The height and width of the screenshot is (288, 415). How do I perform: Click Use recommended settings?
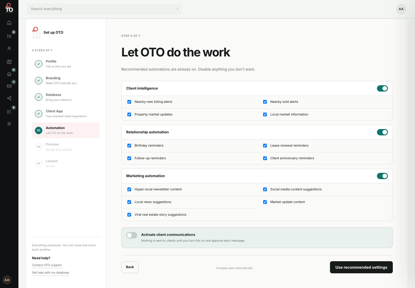click(361, 267)
